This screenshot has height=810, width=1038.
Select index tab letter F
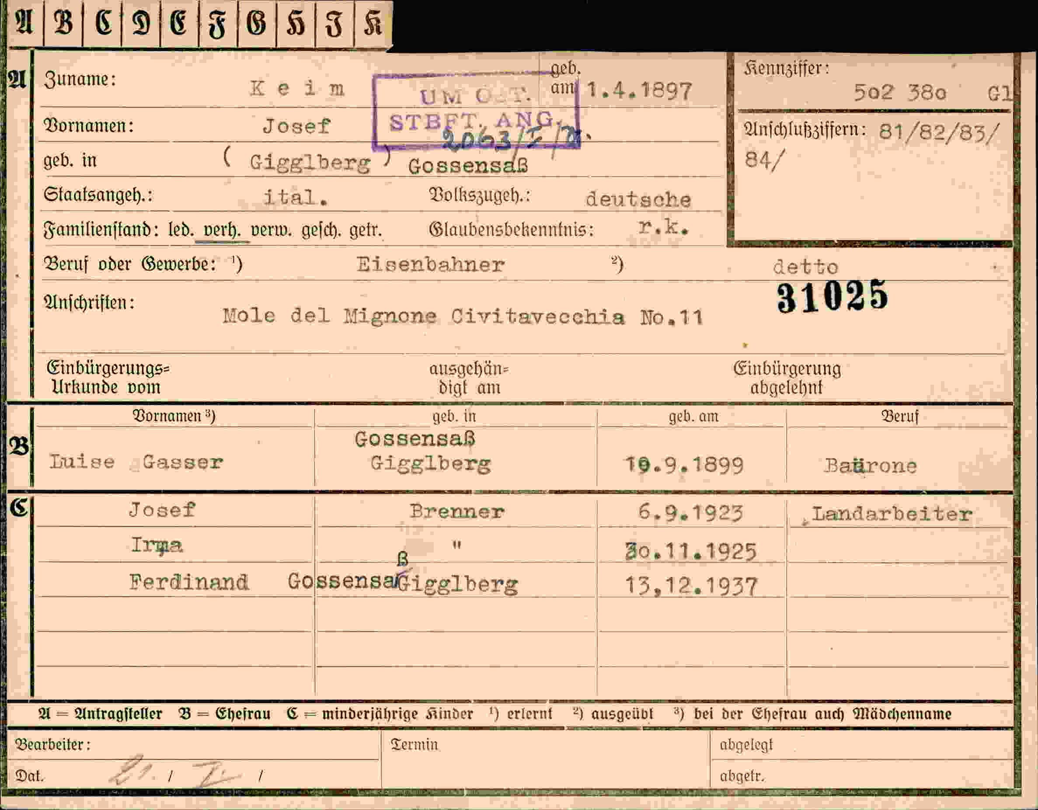218,24
